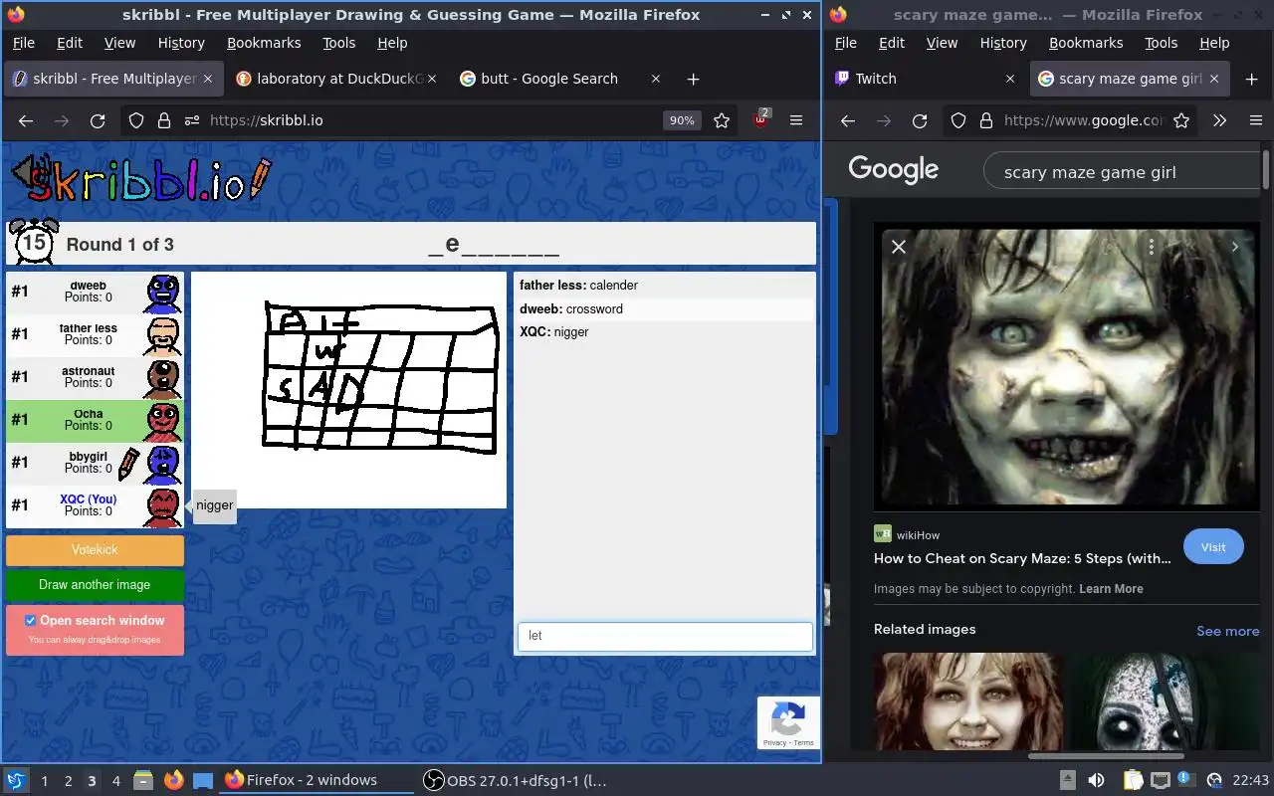This screenshot has width=1274, height=796.
Task: Click the 'scary maze game girl' search box
Action: coord(1123,172)
